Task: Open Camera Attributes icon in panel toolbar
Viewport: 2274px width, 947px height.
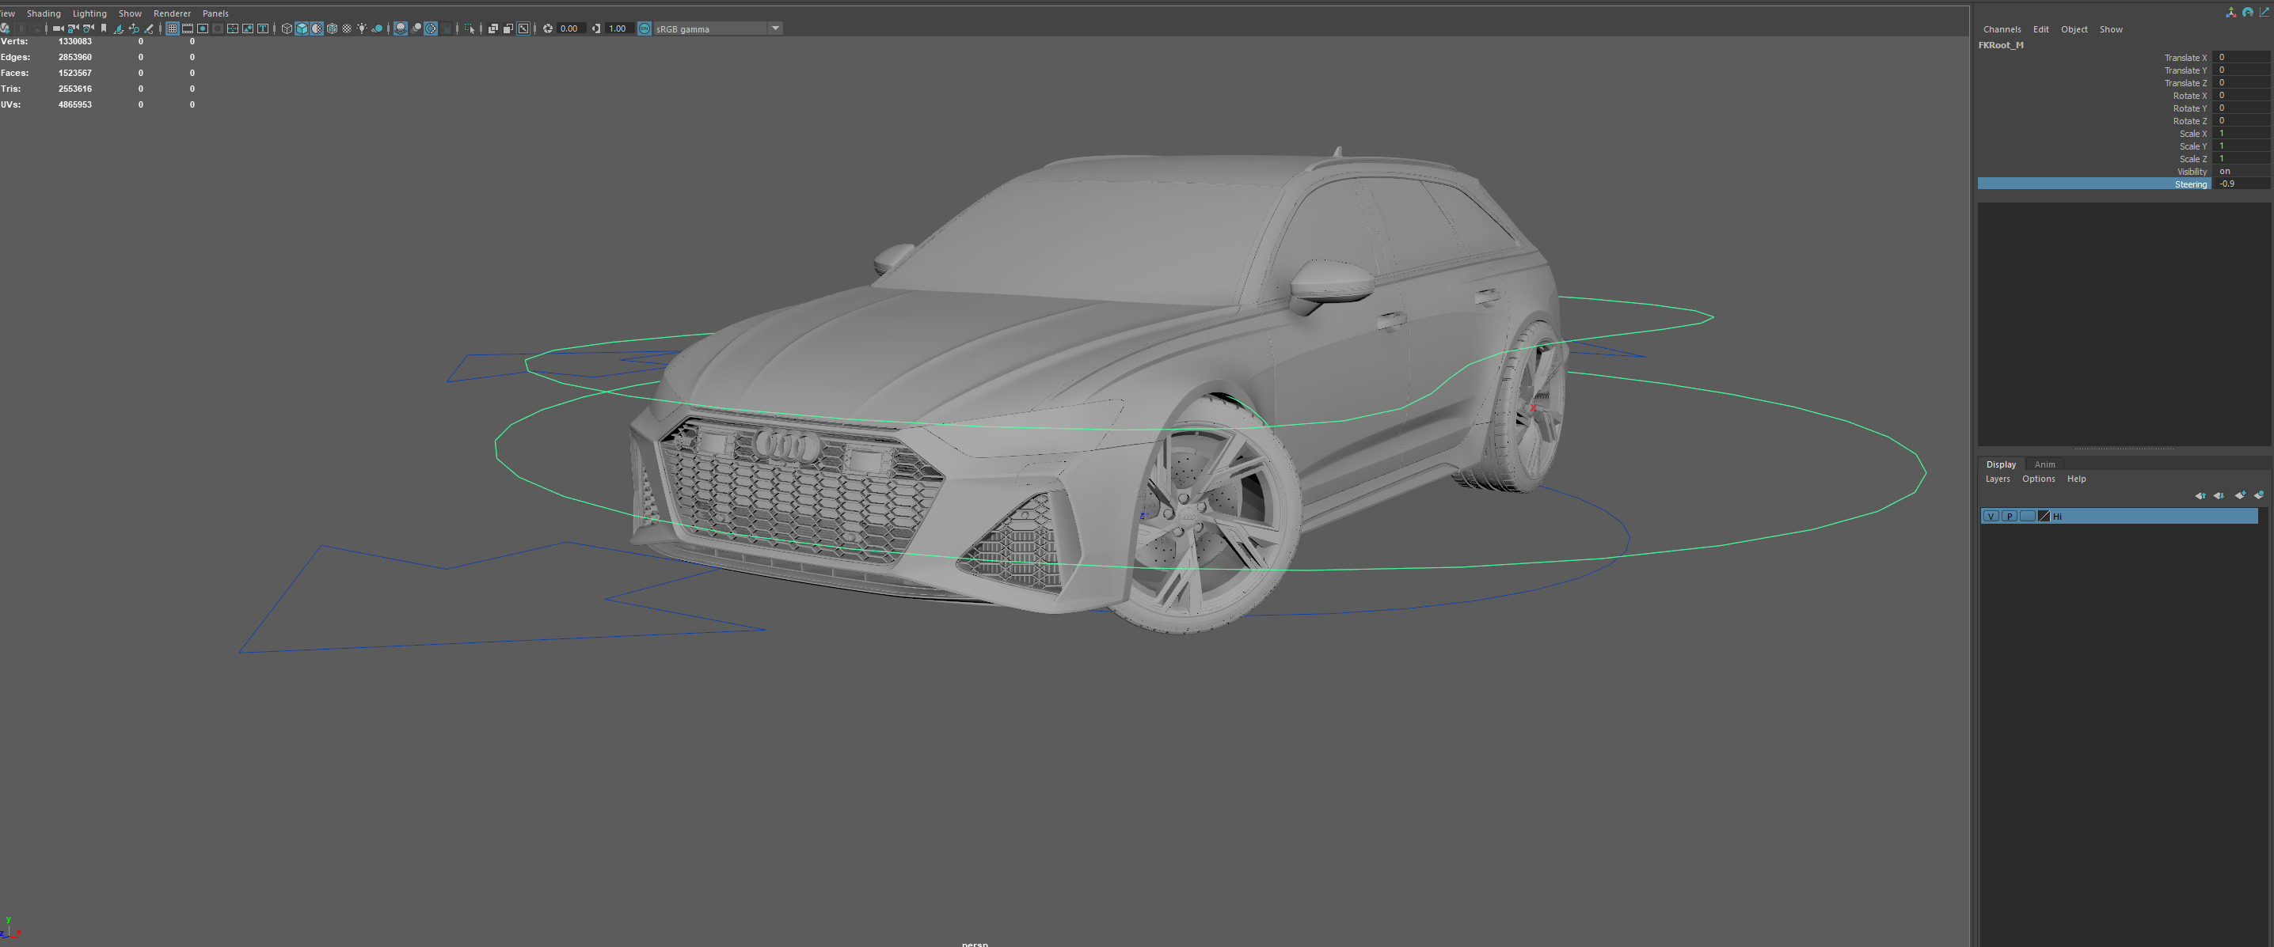Action: pyautogui.click(x=88, y=29)
